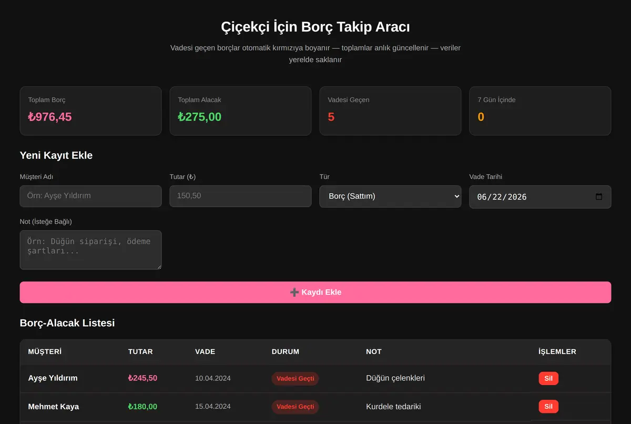Click the 10.04.2024 due date cell
The height and width of the screenshot is (424, 631).
coord(213,378)
